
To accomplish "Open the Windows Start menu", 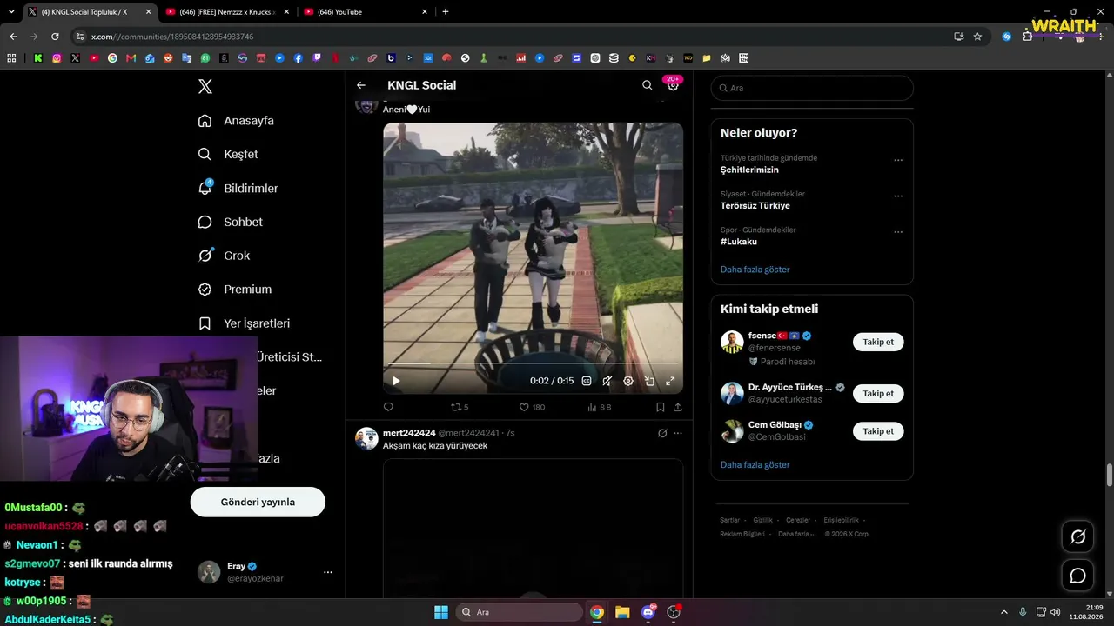I will click(440, 612).
